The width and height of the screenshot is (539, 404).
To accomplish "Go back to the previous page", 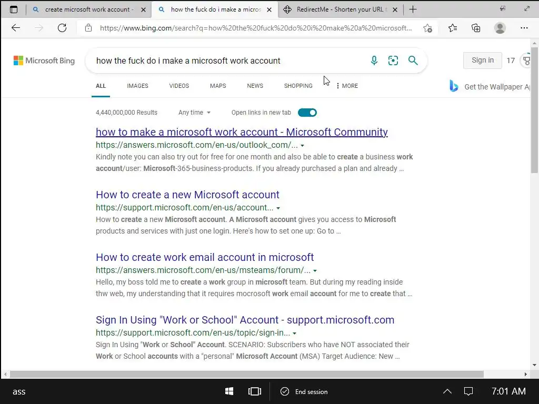I will tap(16, 28).
